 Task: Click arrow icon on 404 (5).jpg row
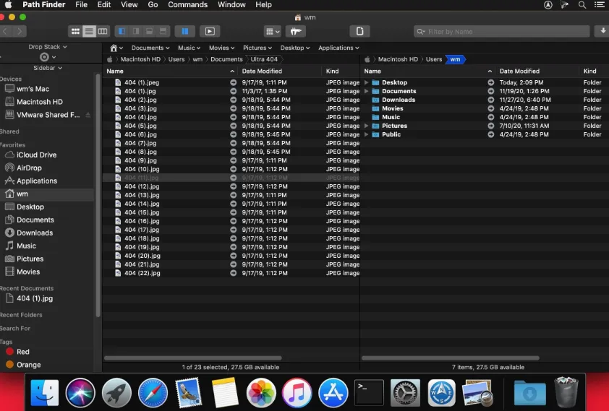233,126
